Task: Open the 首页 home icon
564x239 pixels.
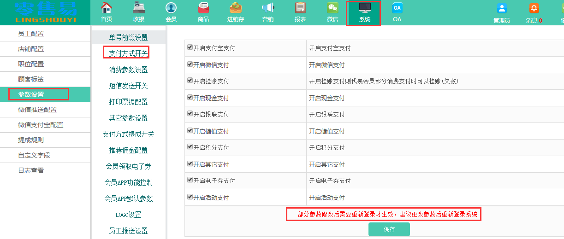Action: tap(107, 8)
